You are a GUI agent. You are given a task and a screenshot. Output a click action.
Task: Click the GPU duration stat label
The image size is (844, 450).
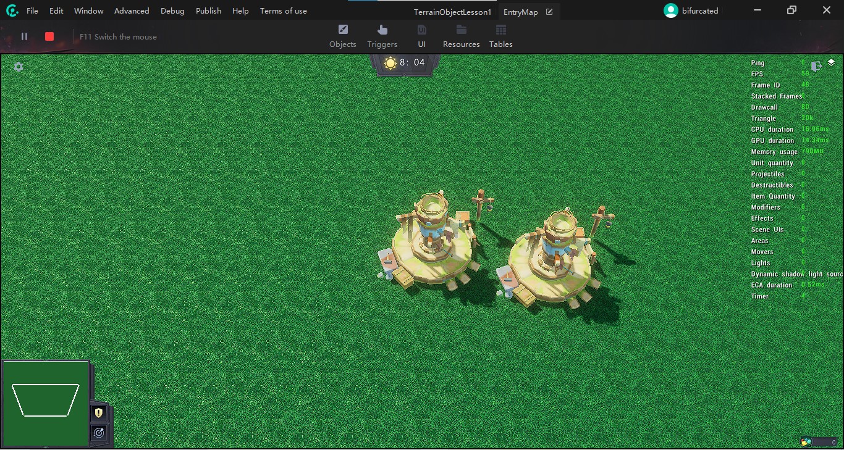(772, 141)
